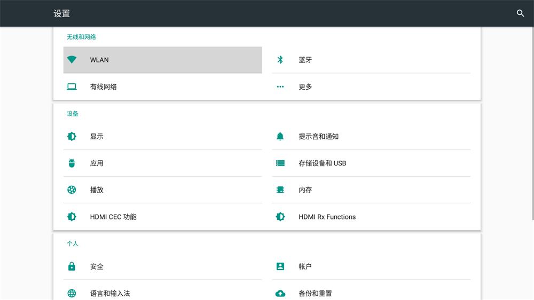This screenshot has width=534, height=300.
Task: Click the three-dots icon for 更多
Action: tap(280, 86)
